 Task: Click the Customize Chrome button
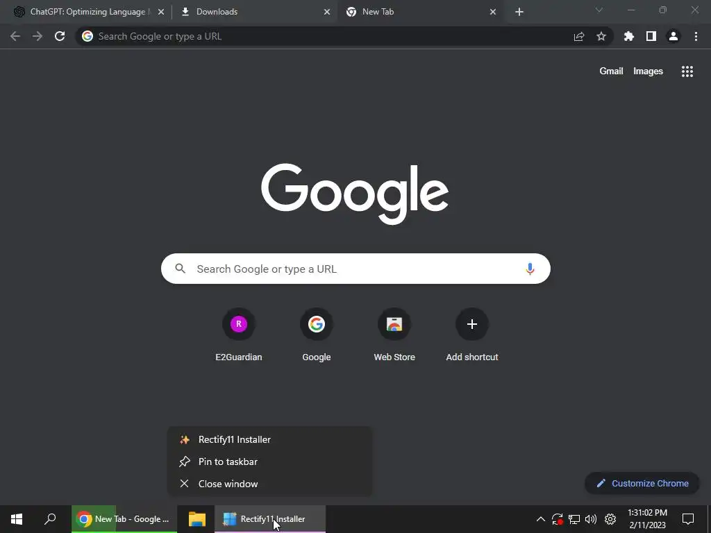(642, 483)
